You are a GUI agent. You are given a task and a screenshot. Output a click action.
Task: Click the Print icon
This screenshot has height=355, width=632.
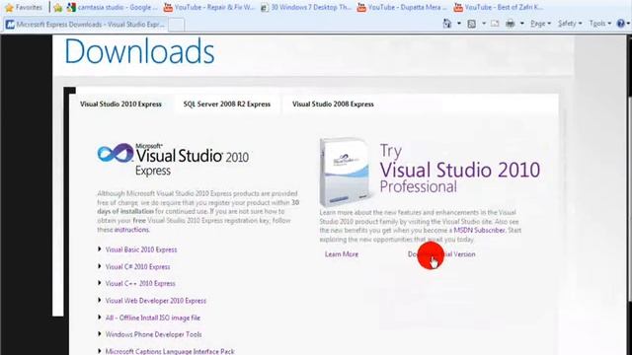511,24
